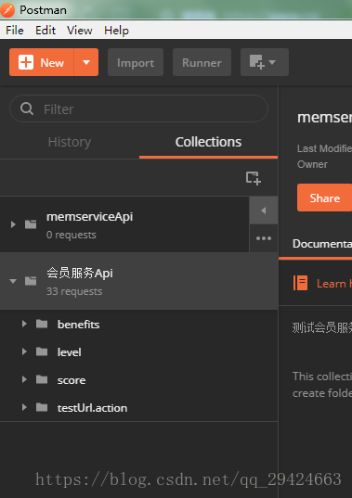The height and width of the screenshot is (498, 352).
Task: Click the 测试会员服务 description text
Action: point(321,327)
